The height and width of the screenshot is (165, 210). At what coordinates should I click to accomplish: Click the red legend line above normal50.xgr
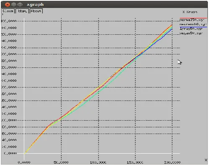193,18
